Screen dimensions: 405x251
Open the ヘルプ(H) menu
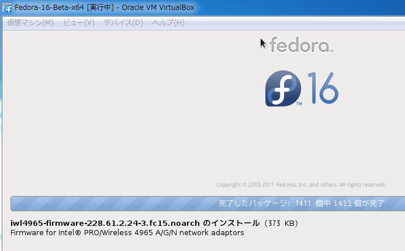[168, 23]
